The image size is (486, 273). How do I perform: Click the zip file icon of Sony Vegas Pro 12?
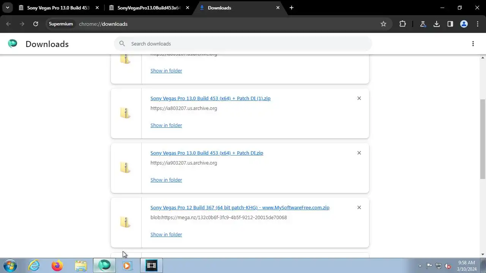click(126, 222)
